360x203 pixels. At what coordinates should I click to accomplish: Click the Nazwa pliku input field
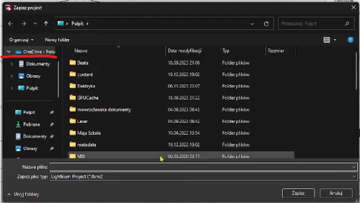[x=201, y=167]
